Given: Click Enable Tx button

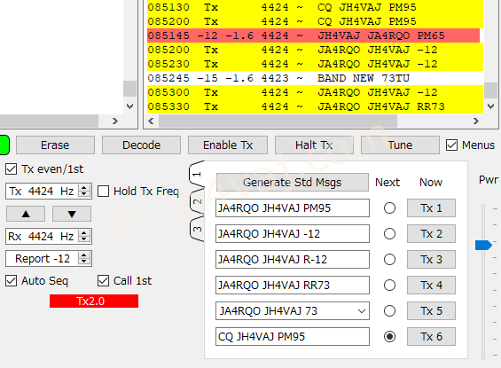Looking at the screenshot, I should point(228,145).
